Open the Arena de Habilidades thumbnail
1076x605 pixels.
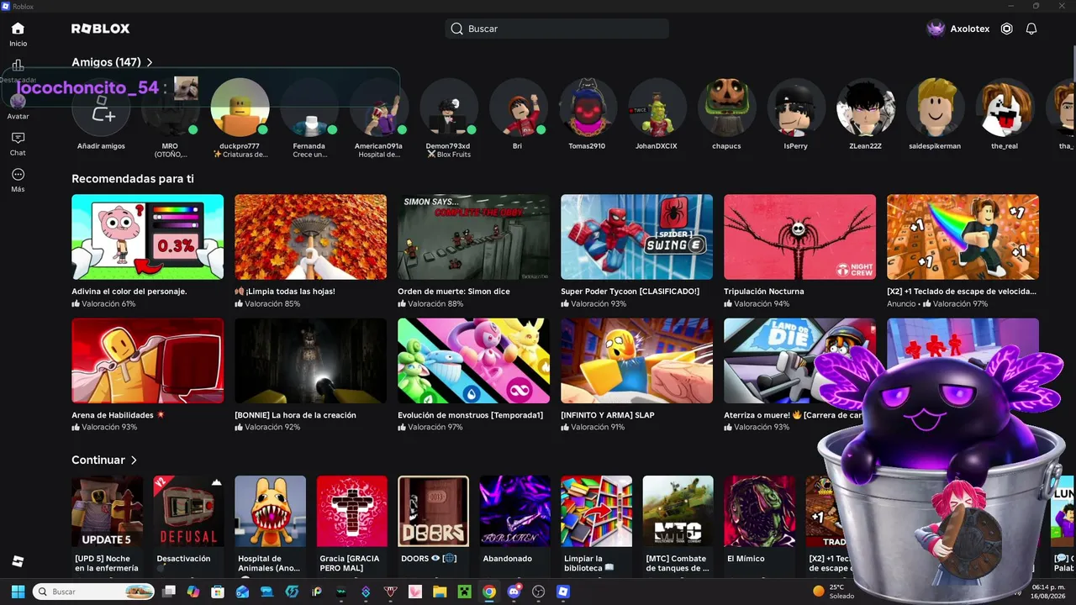click(148, 360)
